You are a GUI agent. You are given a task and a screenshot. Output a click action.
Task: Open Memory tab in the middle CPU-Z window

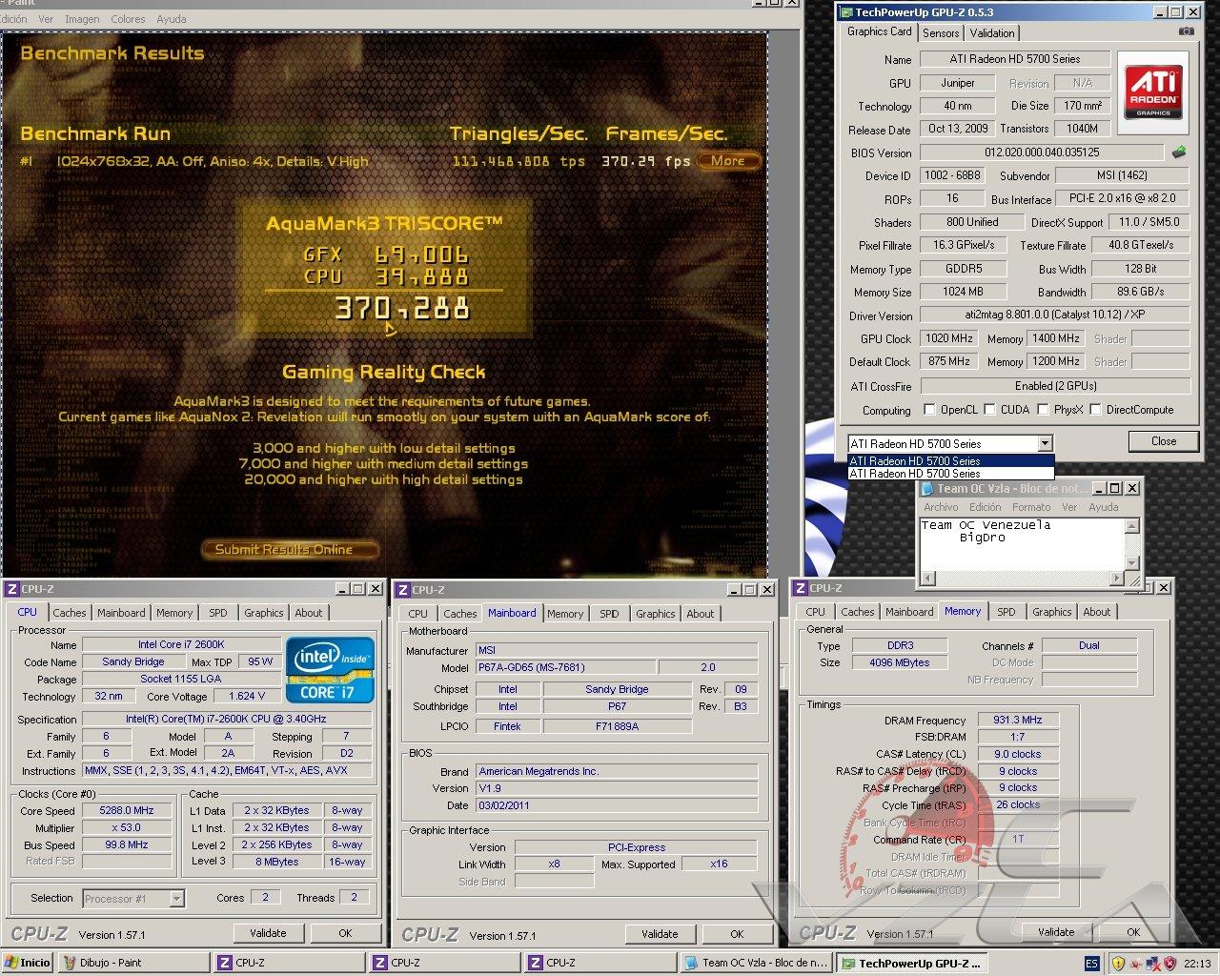tap(565, 614)
